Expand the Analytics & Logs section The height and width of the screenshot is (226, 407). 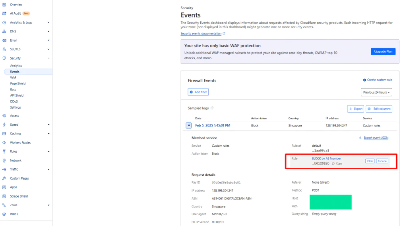click(x=48, y=23)
